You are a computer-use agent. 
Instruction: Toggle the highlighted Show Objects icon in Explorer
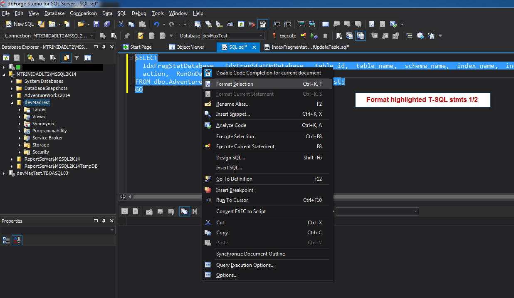click(66, 58)
